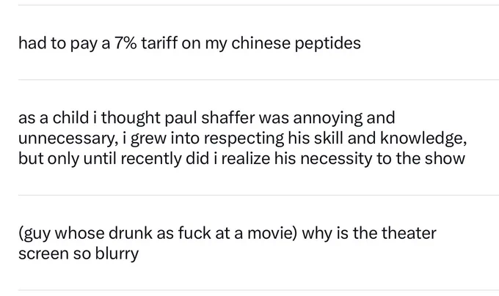The image size is (499, 296).
Task: Click the name 'paul shaffer'
Action: (210, 118)
